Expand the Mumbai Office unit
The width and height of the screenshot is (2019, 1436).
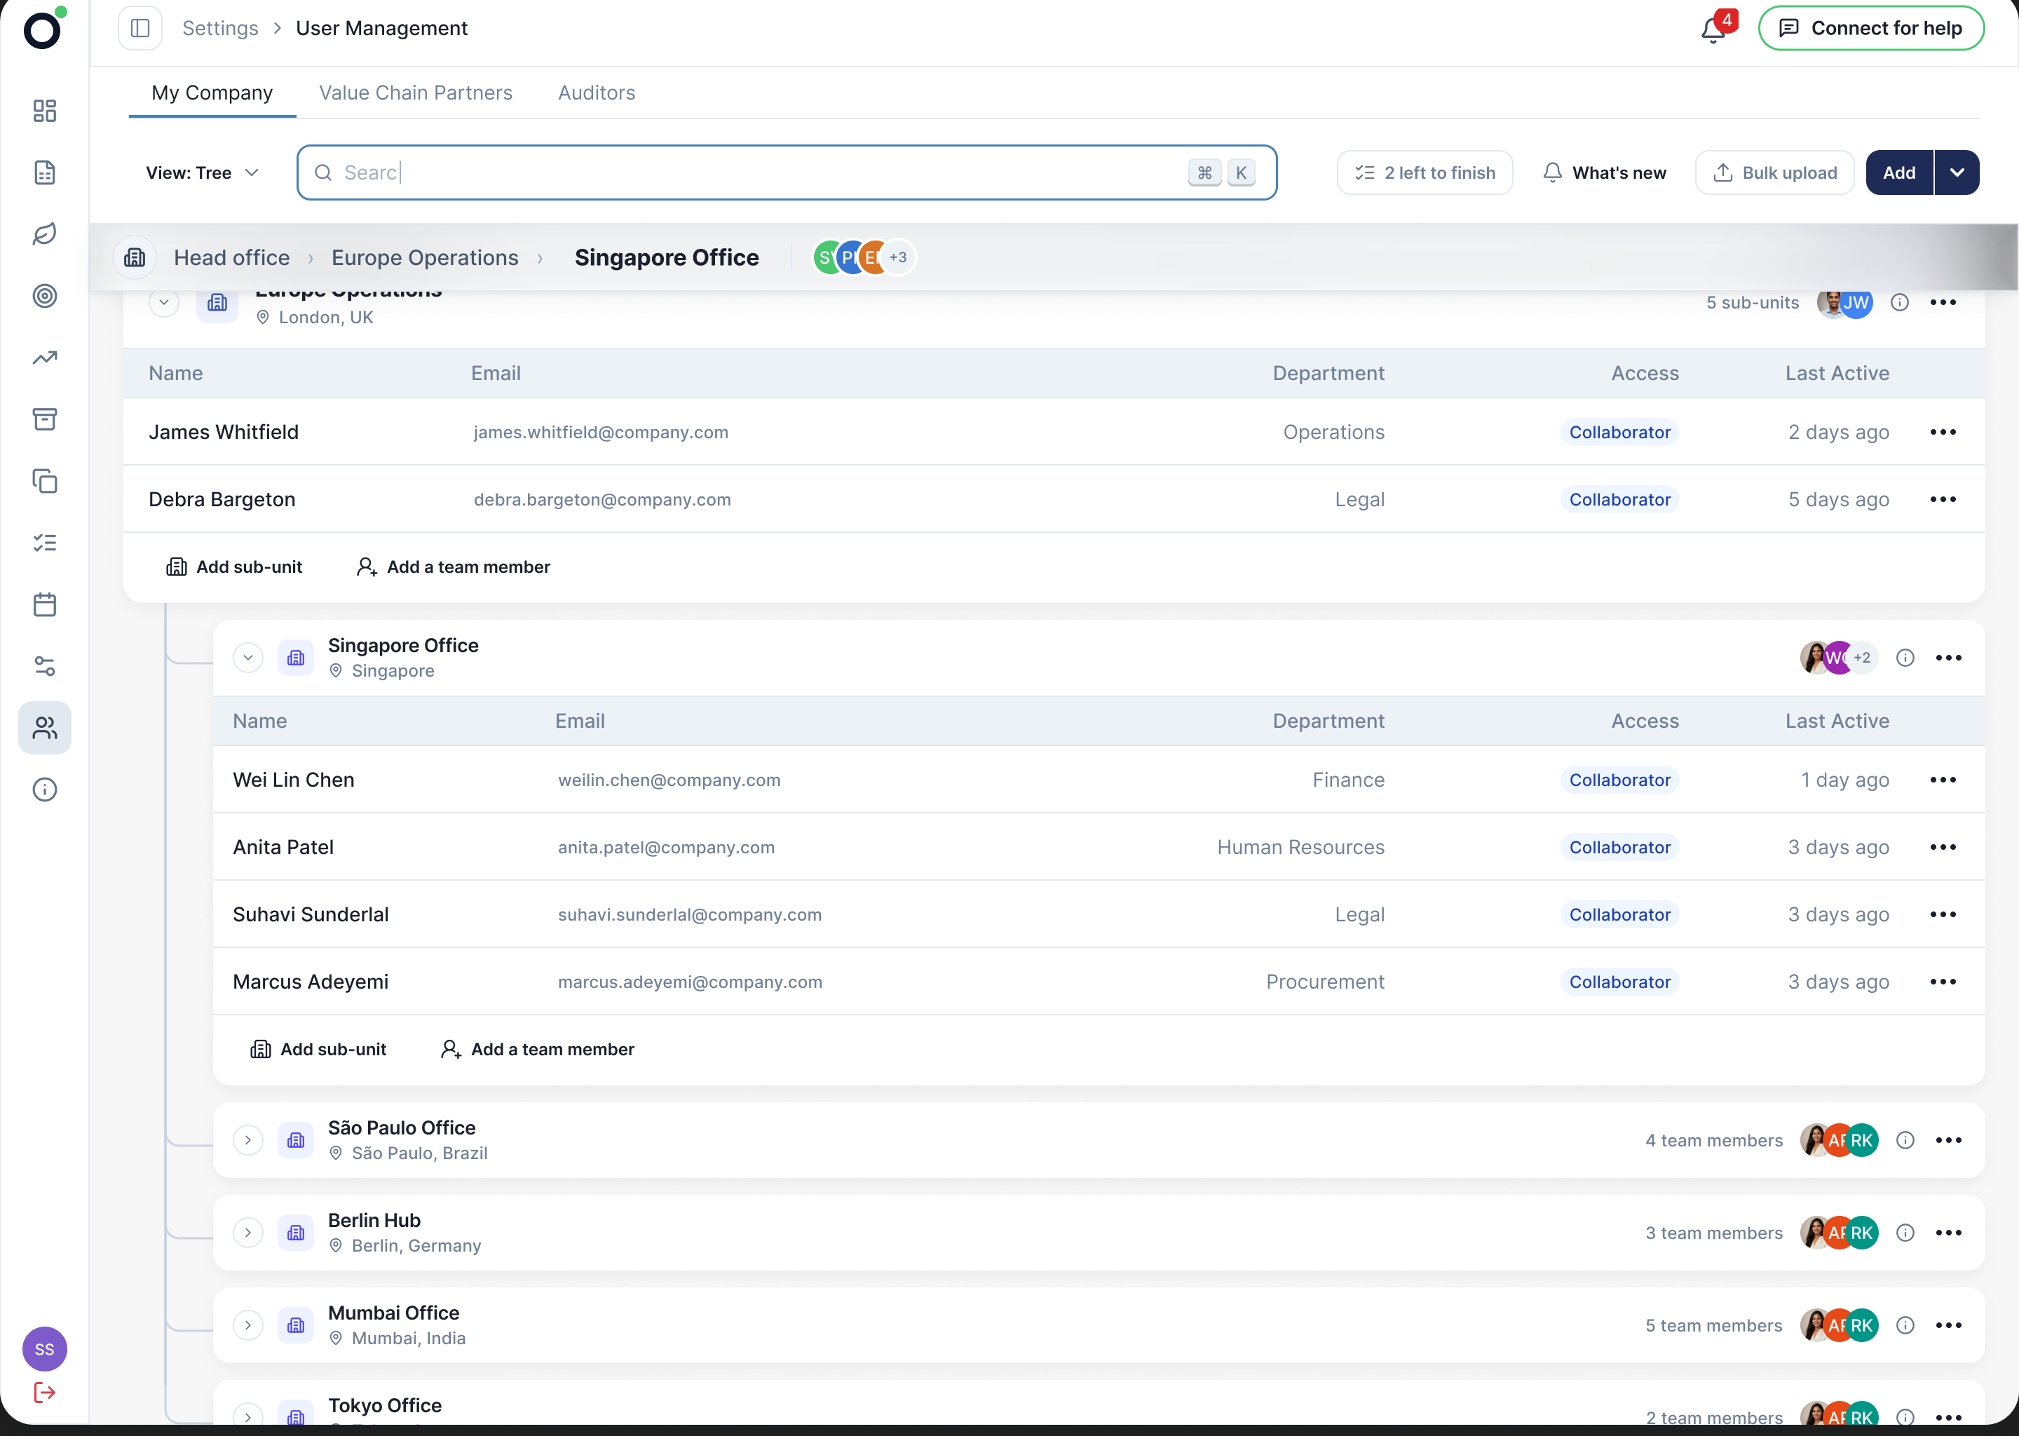click(x=248, y=1325)
